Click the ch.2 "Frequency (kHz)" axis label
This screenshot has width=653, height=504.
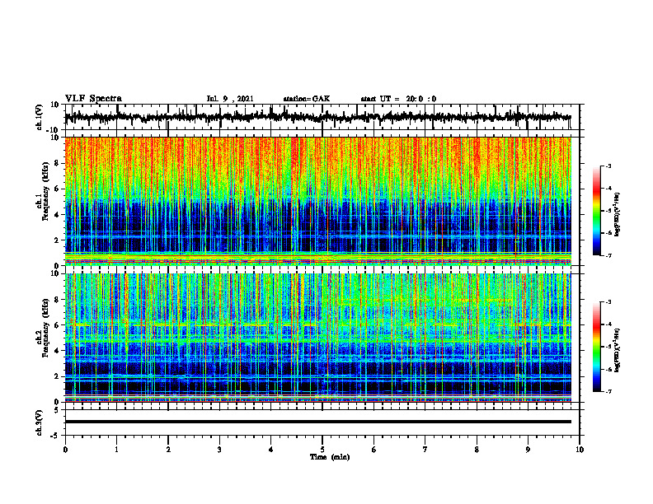pos(45,328)
